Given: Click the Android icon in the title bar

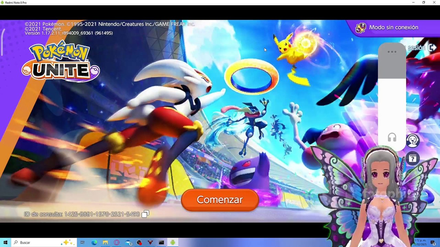Looking at the screenshot, I should click(3, 2).
